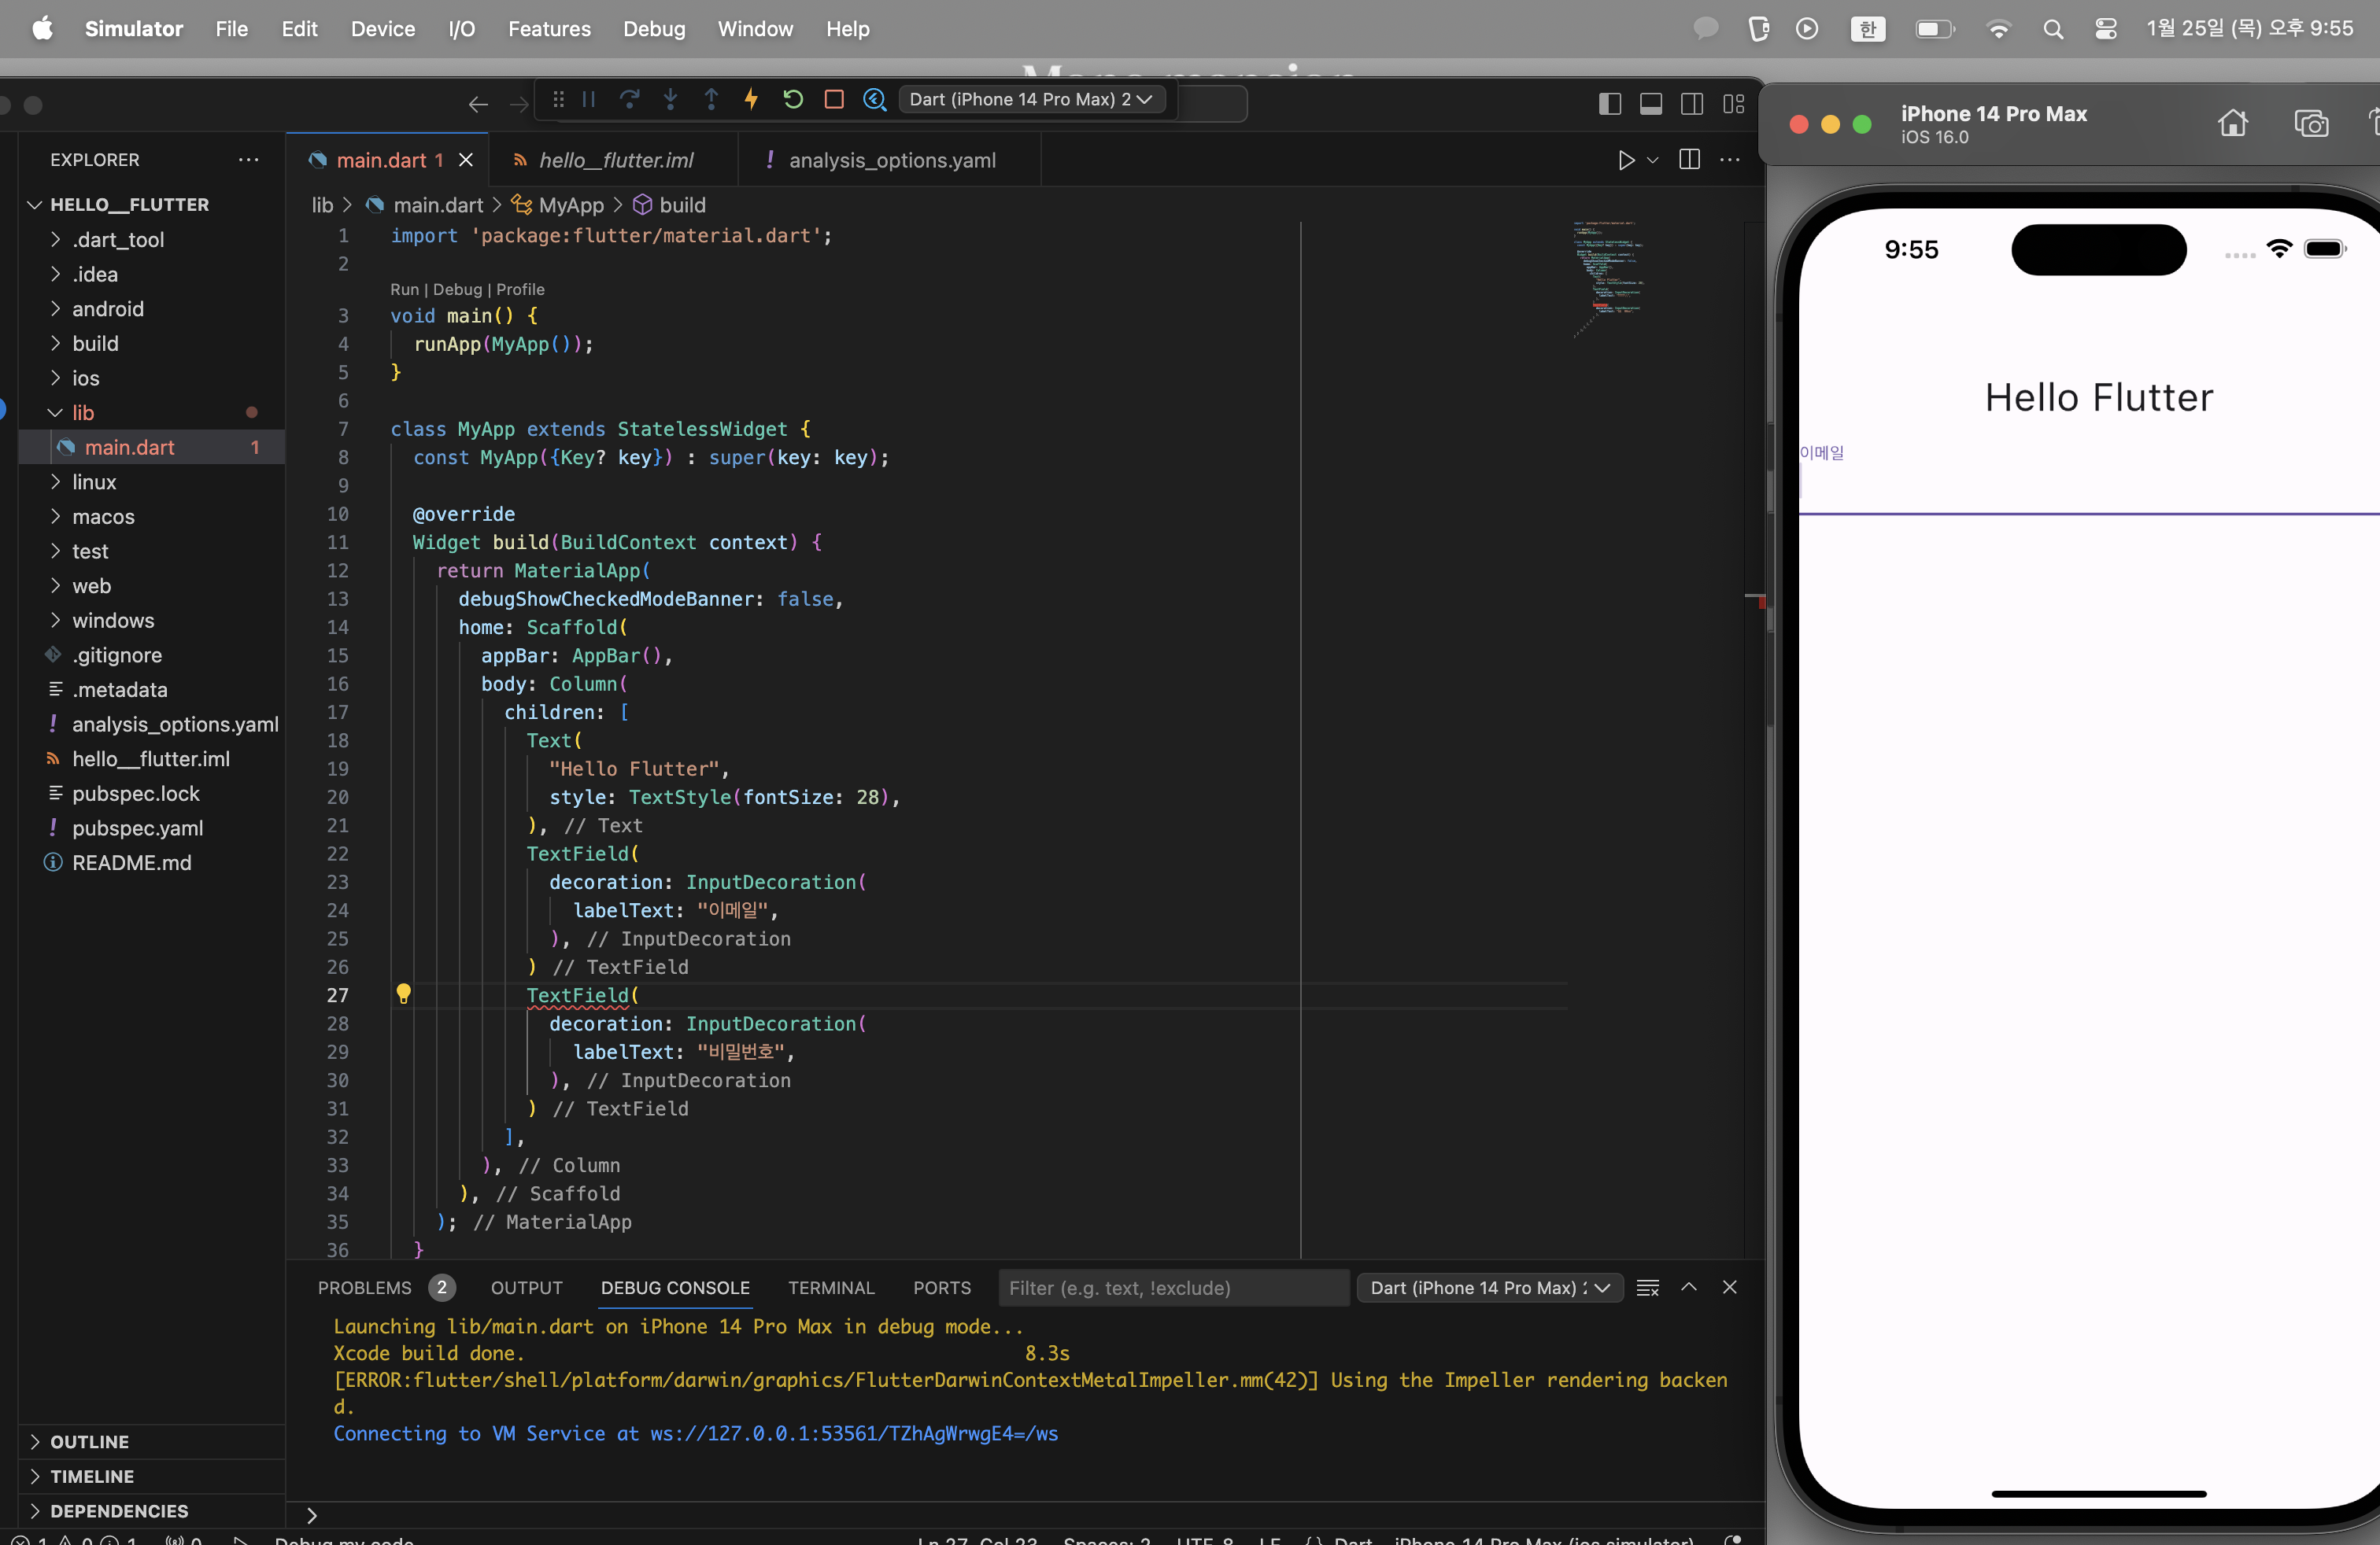Close the main.dart editor tab
Image resolution: width=2380 pixels, height=1545 pixels.
(466, 160)
